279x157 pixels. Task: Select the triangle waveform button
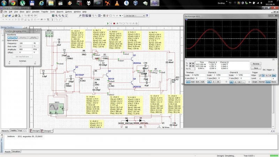[23, 38]
